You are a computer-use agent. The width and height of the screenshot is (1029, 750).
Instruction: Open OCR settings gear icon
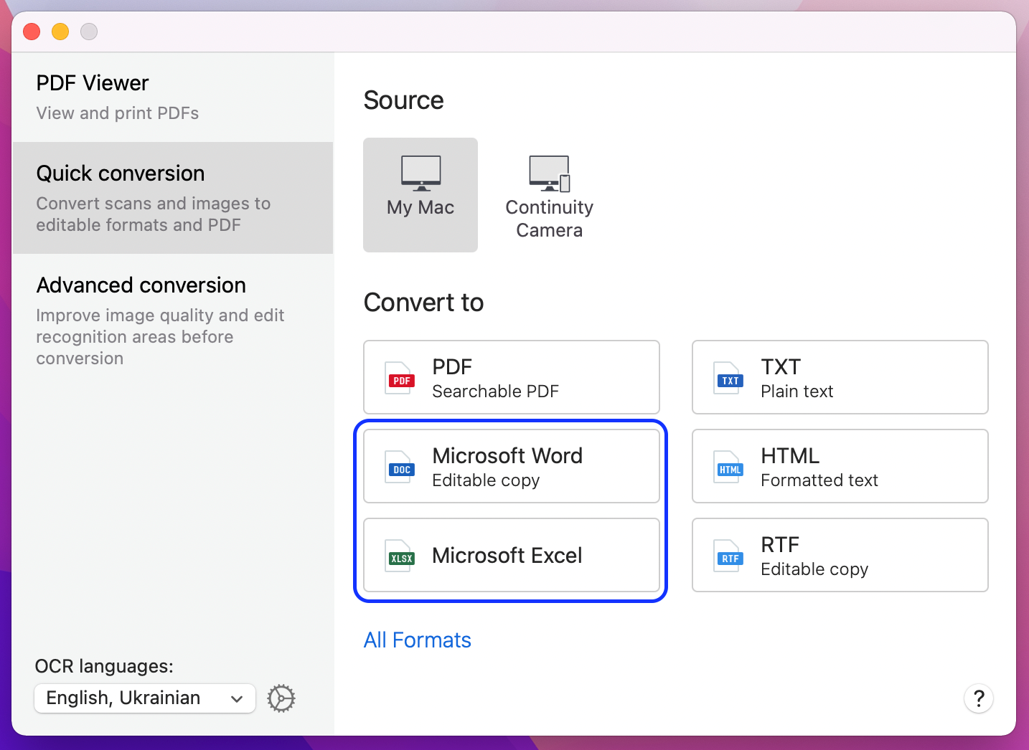pos(281,698)
